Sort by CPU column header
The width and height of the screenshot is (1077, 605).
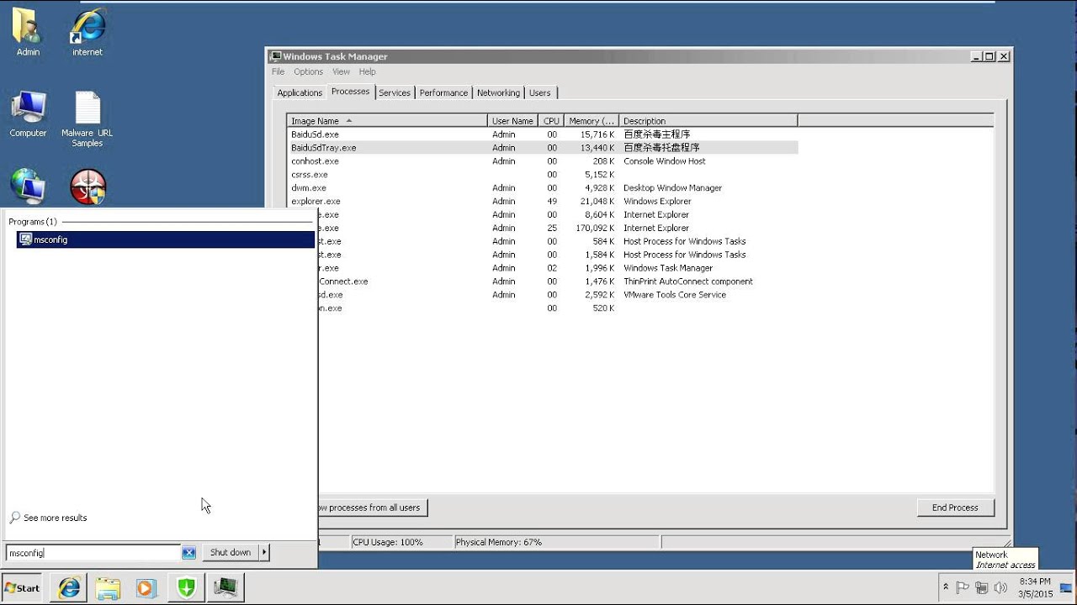coord(551,121)
